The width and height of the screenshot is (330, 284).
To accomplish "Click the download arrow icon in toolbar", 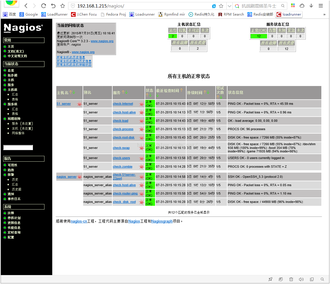I will click(311, 6).
